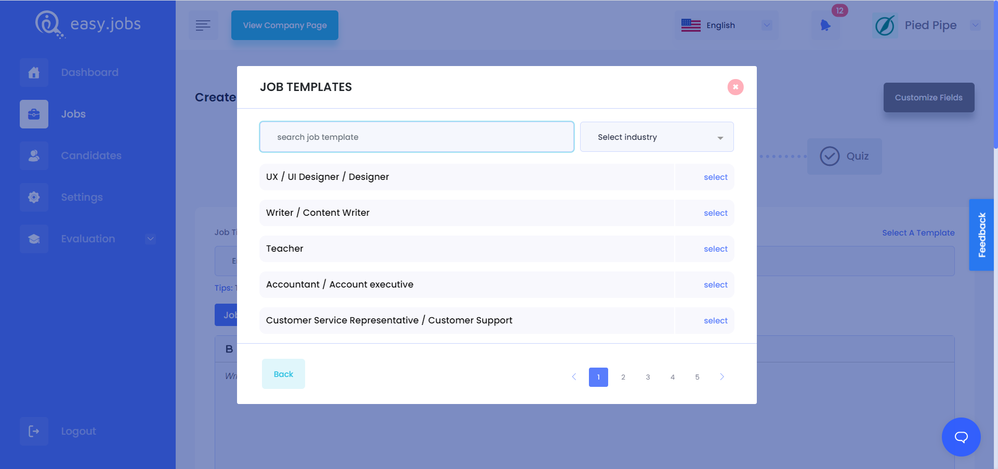
Task: Expand the Evaluation section in sidebar
Action: click(x=150, y=239)
